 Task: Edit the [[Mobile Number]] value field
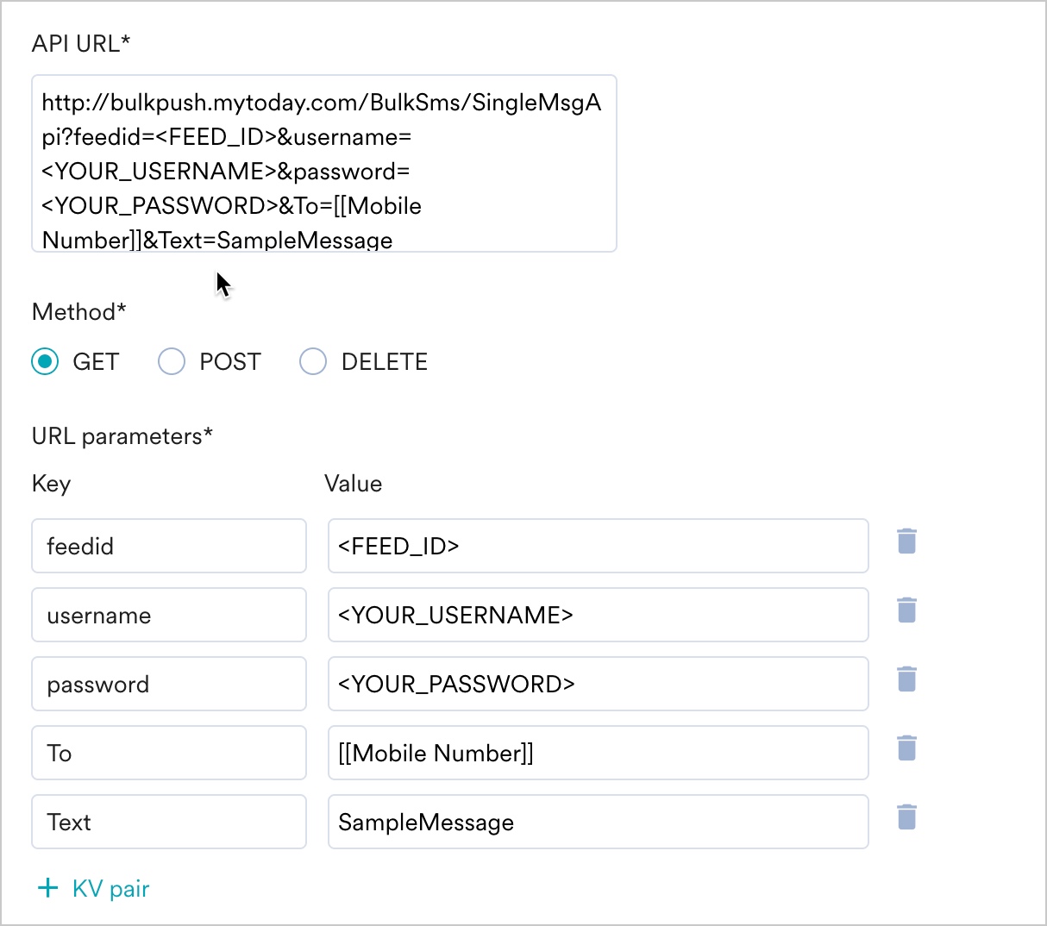(598, 753)
